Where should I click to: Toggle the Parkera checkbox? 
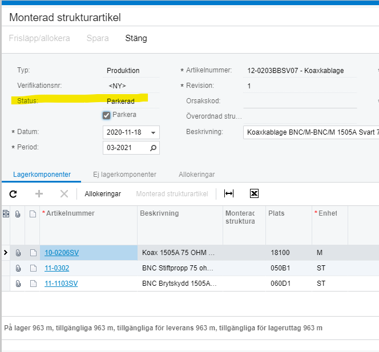[106, 115]
